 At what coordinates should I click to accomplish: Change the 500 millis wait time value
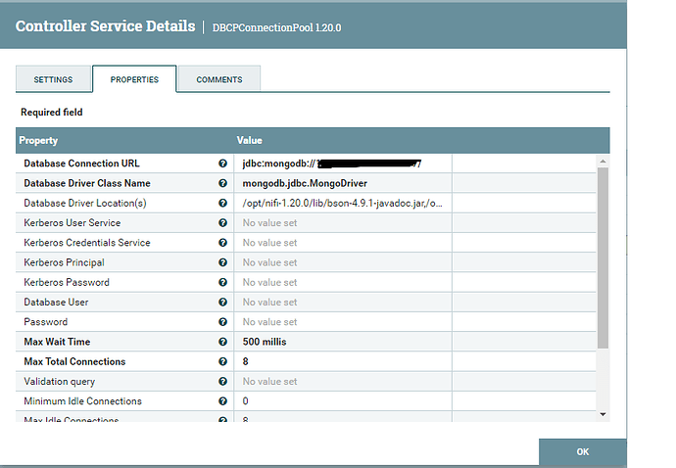tap(342, 342)
